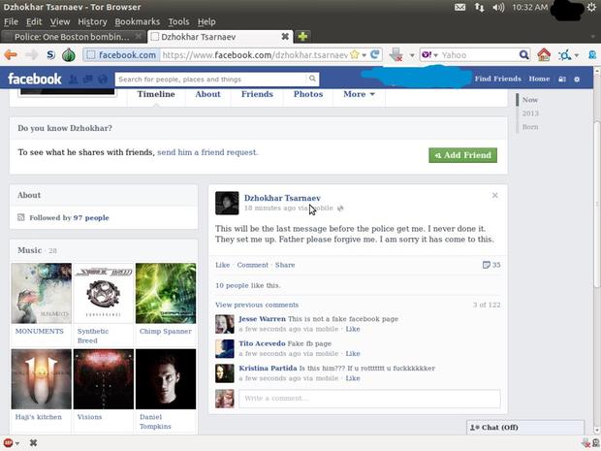601x451 pixels.
Task: Open the Chimp Spanner music thumbnail
Action: click(x=166, y=293)
